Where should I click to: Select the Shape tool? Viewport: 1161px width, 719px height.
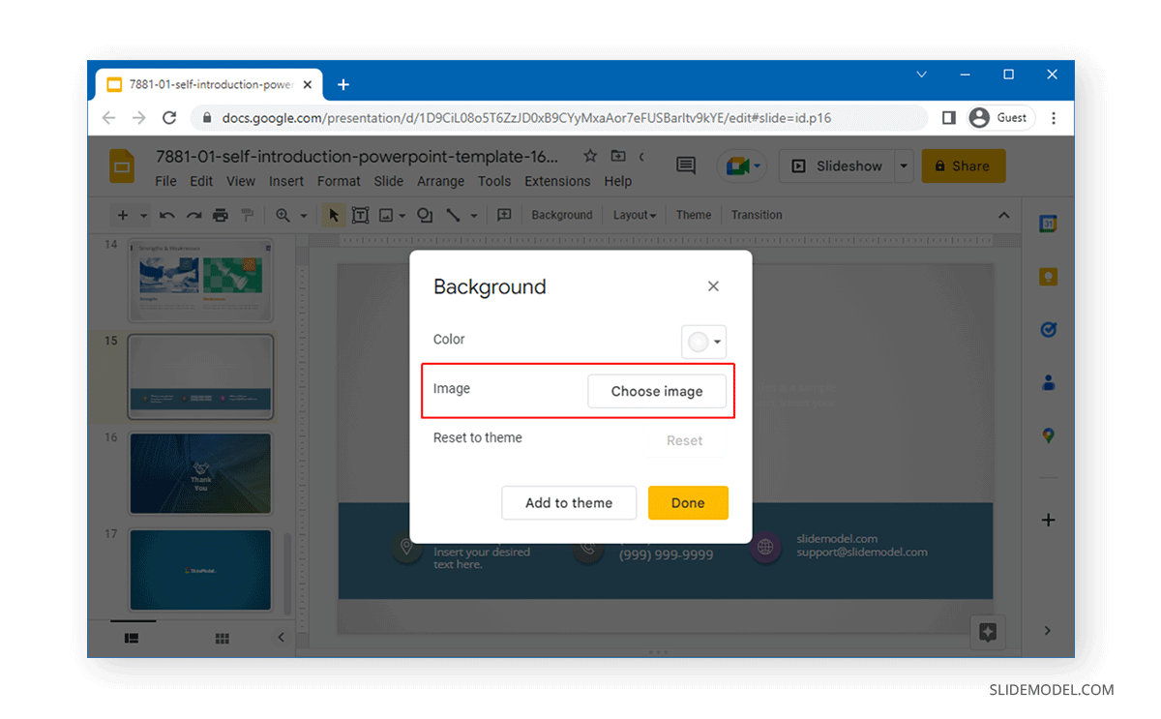(425, 215)
